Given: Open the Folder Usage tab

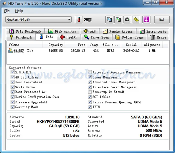Looking at the screenshot, I should (x=129, y=37).
